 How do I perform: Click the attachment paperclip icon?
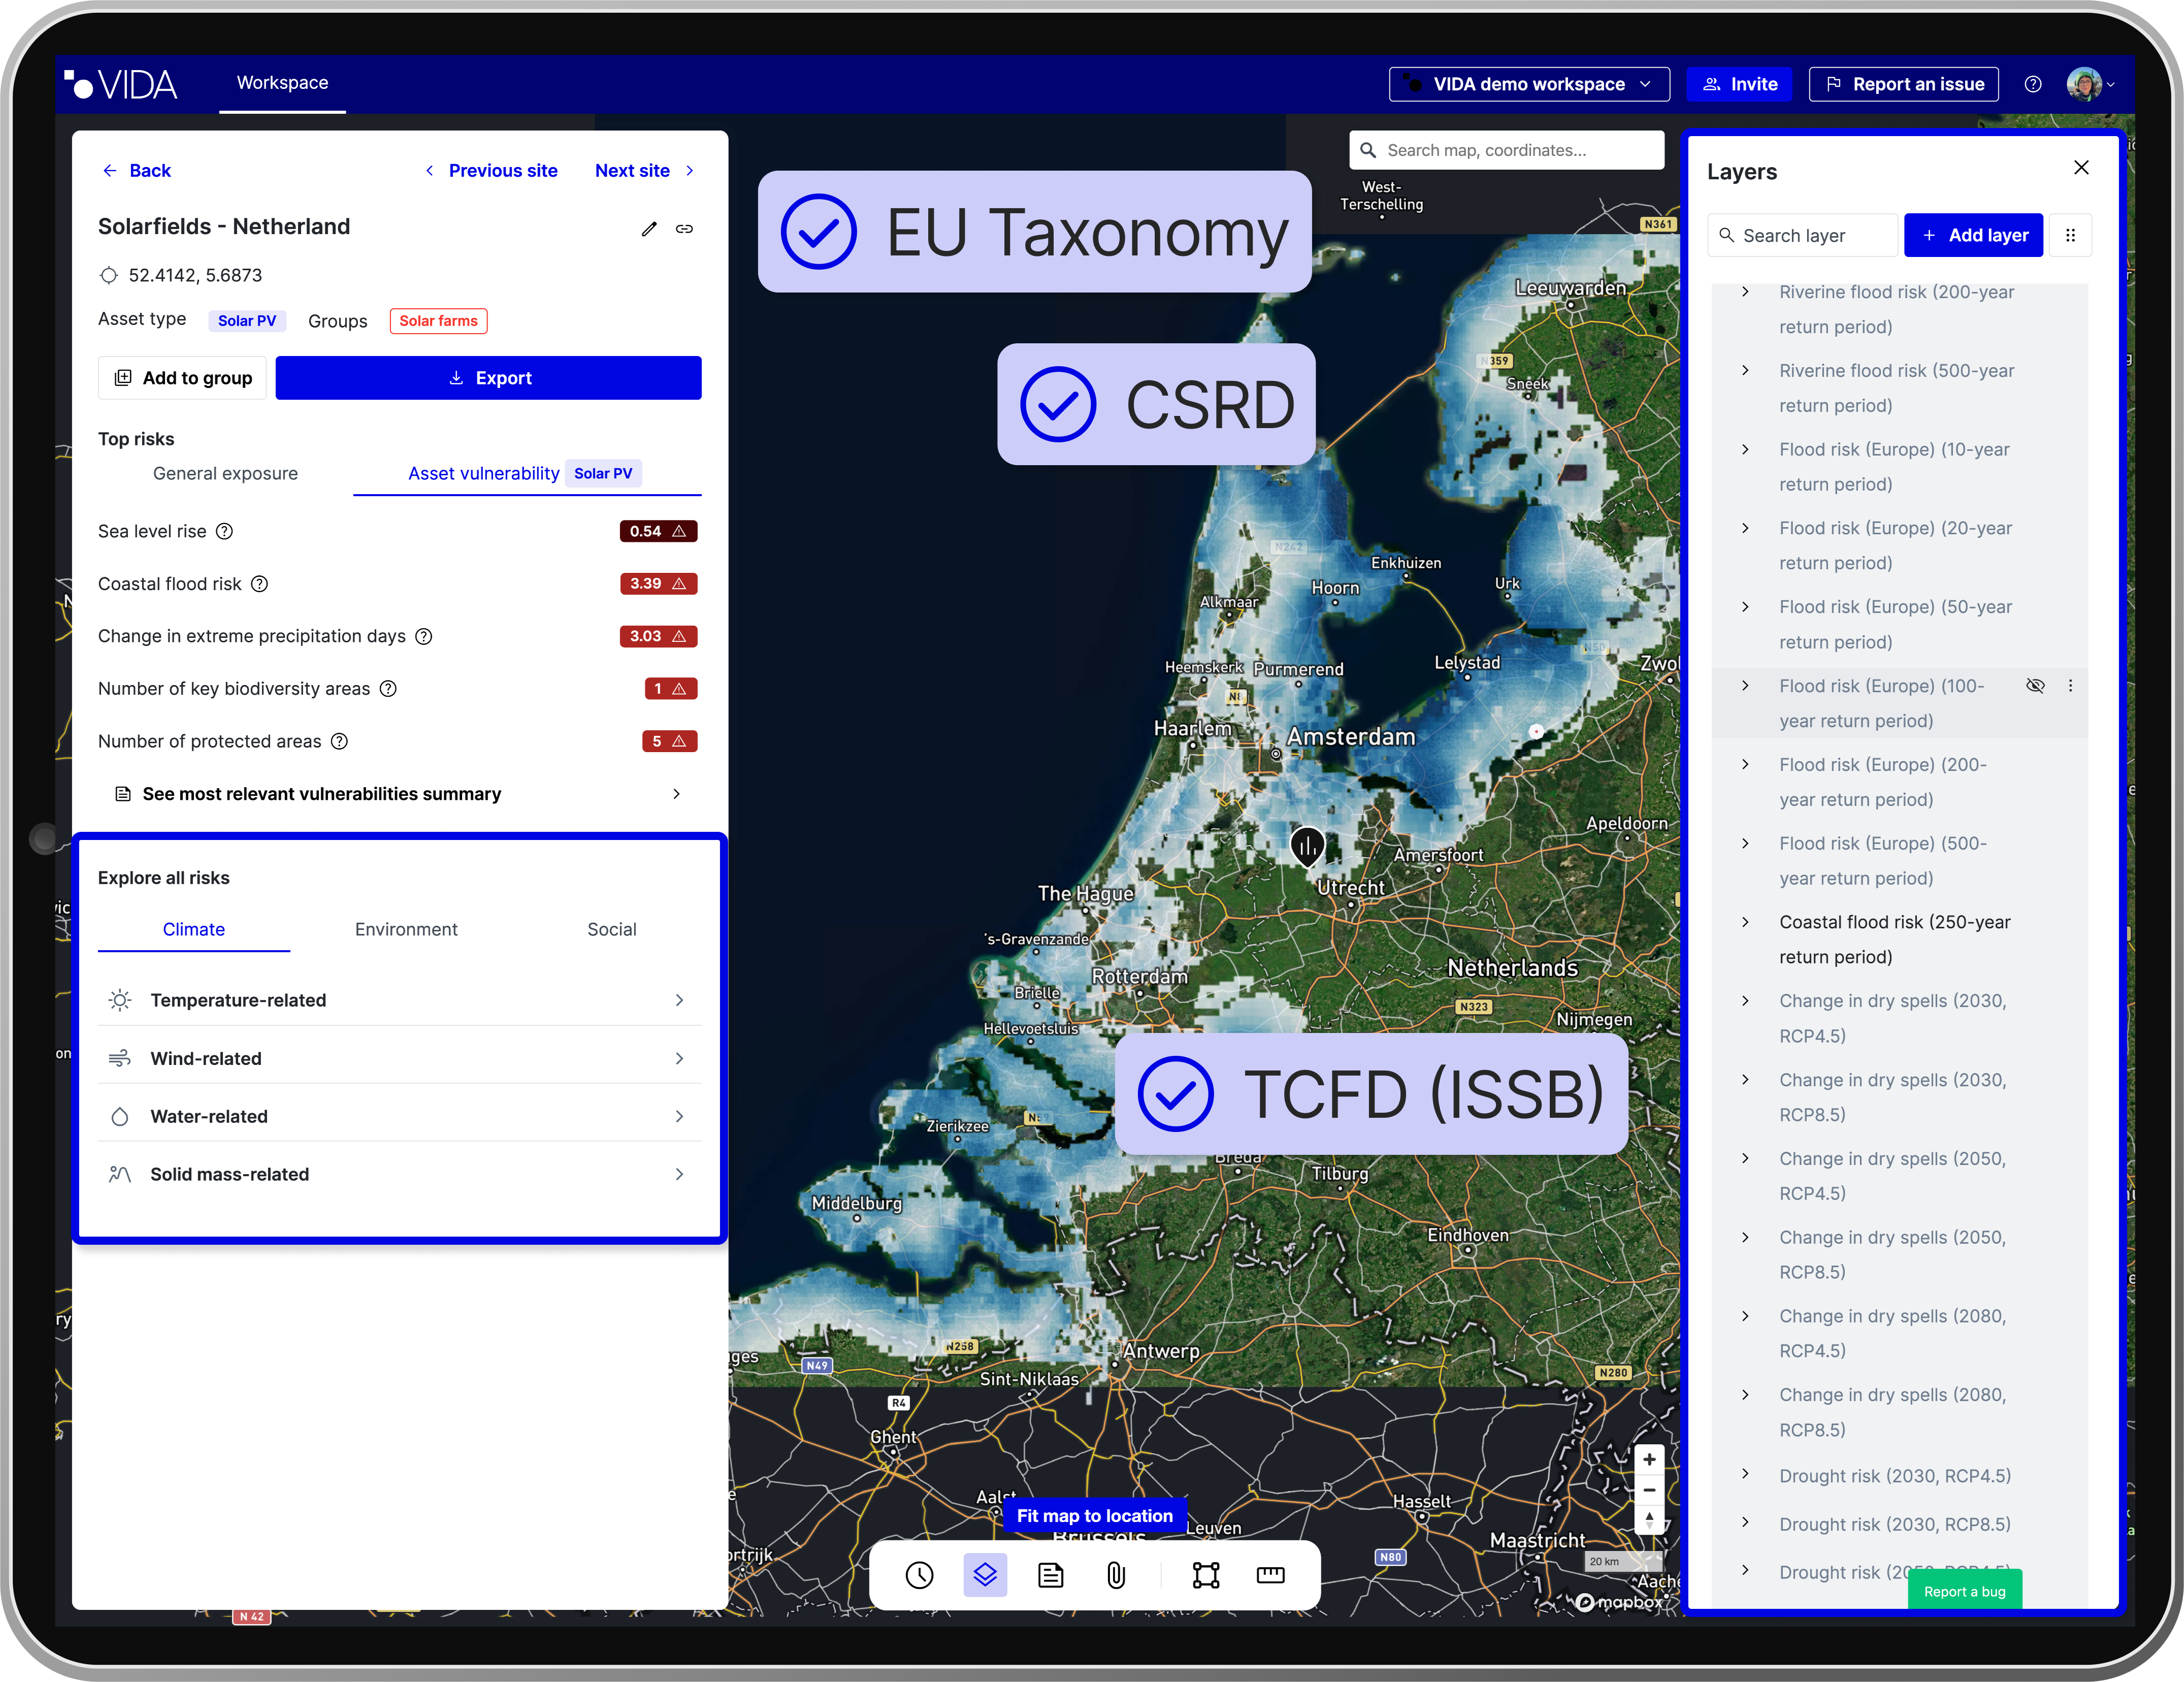1116,1575
